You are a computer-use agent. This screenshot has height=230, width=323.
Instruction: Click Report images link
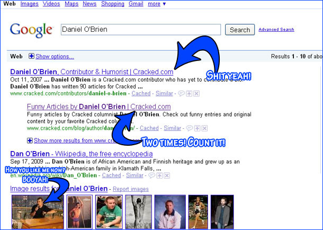[131, 189]
